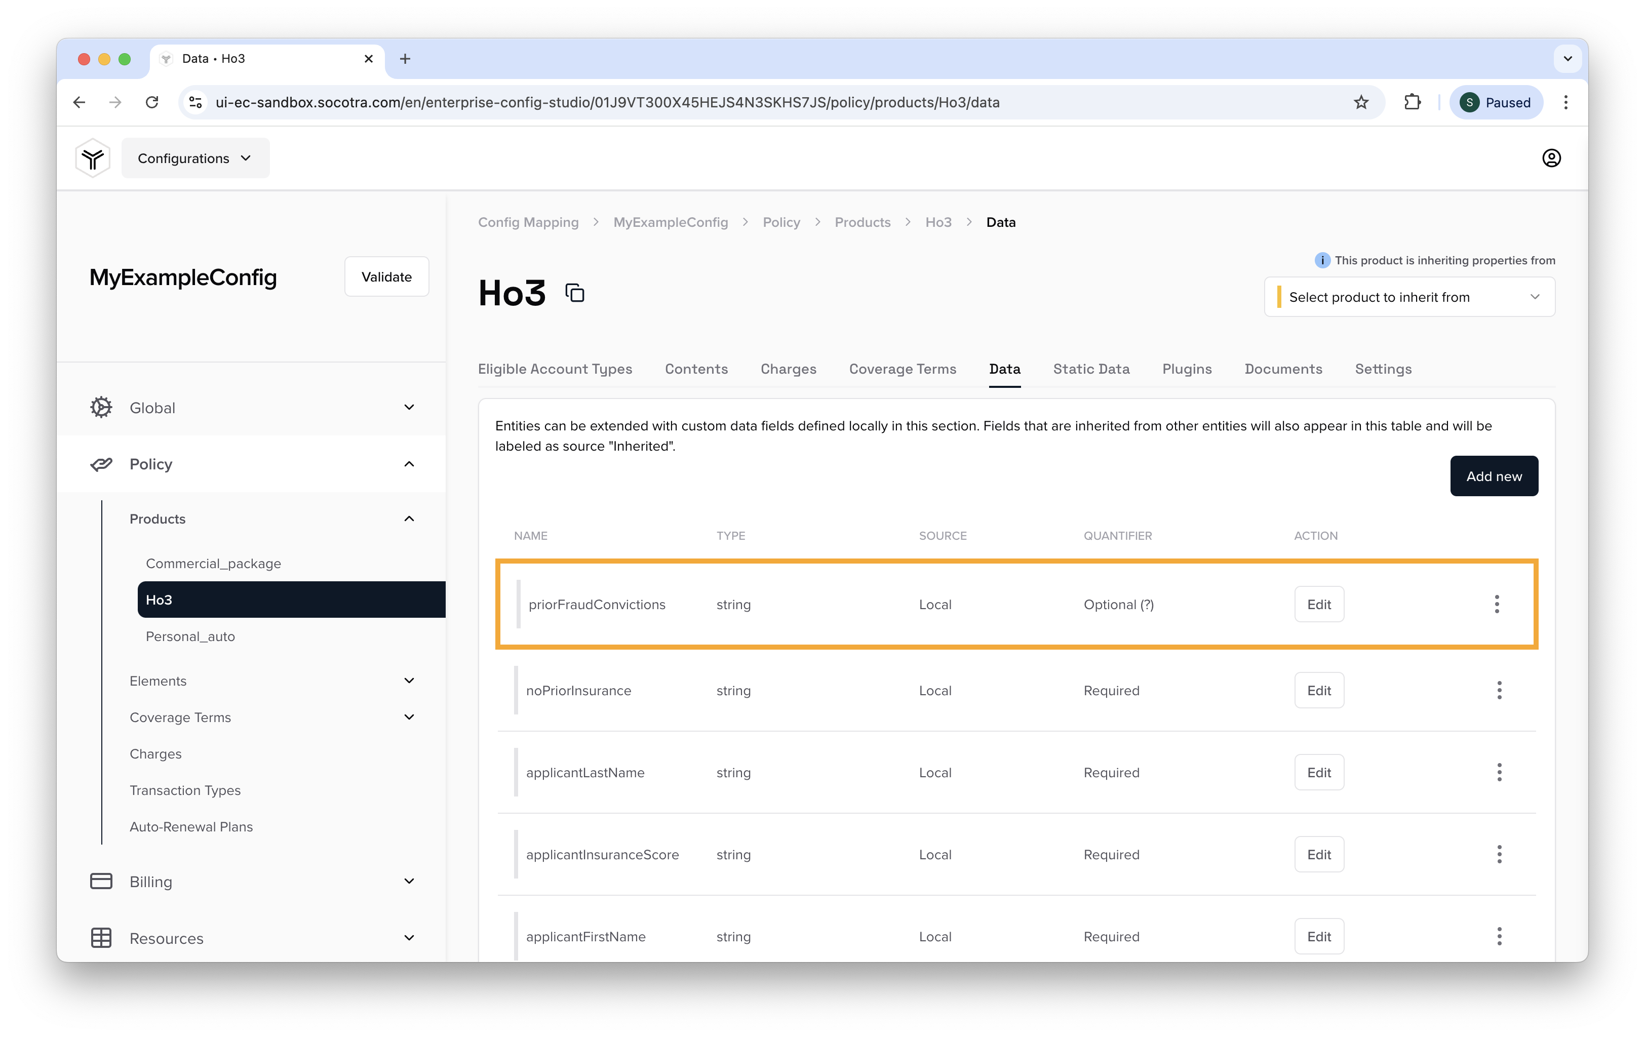Close the Data • Ho3 browser tab
The image size is (1645, 1037).
coord(368,59)
